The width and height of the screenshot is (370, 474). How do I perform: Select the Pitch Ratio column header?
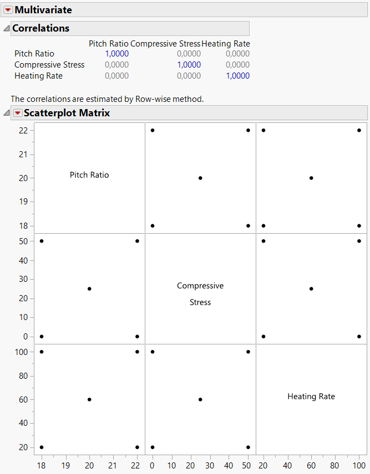click(109, 43)
